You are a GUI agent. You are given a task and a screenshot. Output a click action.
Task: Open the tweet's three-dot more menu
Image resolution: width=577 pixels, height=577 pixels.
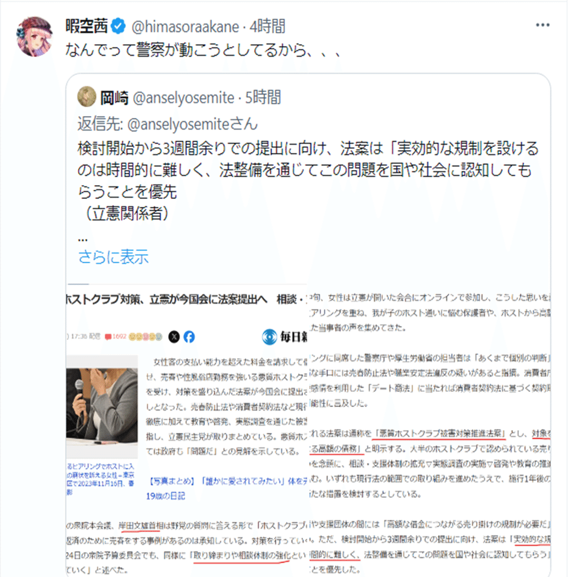click(543, 25)
